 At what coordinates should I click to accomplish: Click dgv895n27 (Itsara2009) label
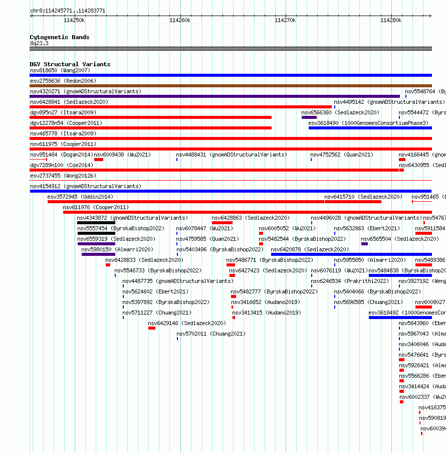(x=63, y=113)
